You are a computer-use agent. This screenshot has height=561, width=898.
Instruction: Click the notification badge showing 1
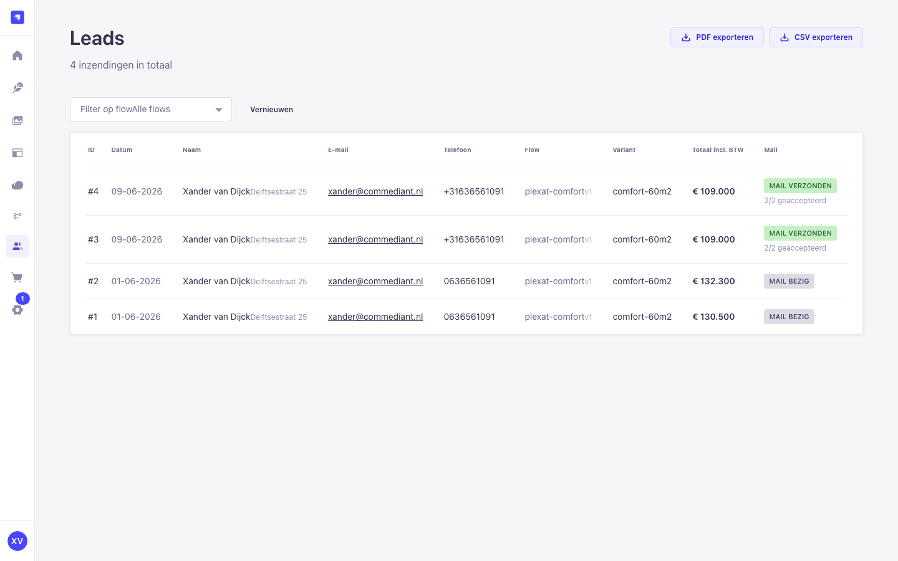click(x=22, y=299)
